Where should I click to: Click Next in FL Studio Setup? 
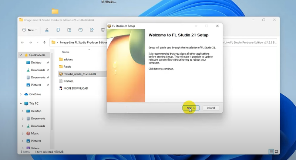click(191, 108)
